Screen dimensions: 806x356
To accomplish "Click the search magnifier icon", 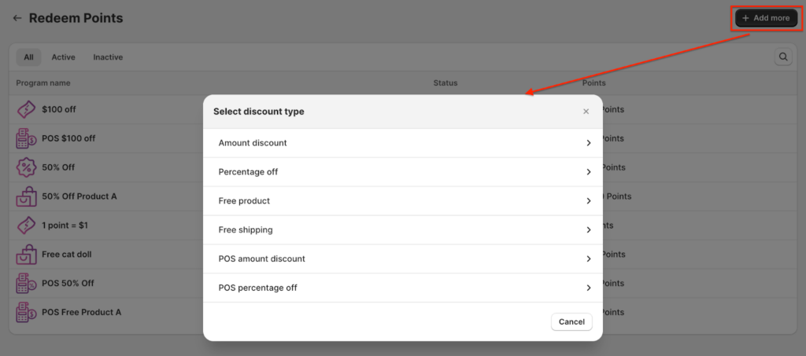I will click(782, 57).
